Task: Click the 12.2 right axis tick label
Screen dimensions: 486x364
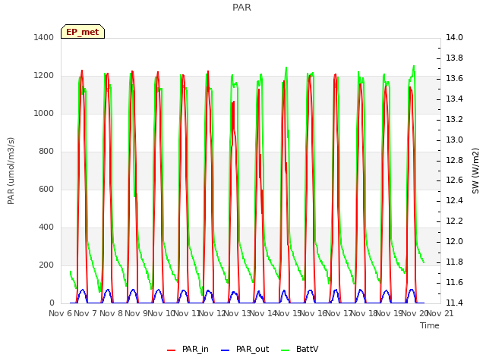Action: (x=454, y=221)
